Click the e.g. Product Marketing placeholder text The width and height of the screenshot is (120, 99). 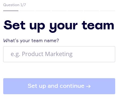[42, 54]
